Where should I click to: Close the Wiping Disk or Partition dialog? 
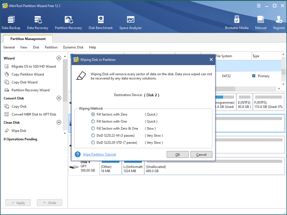tap(211, 59)
